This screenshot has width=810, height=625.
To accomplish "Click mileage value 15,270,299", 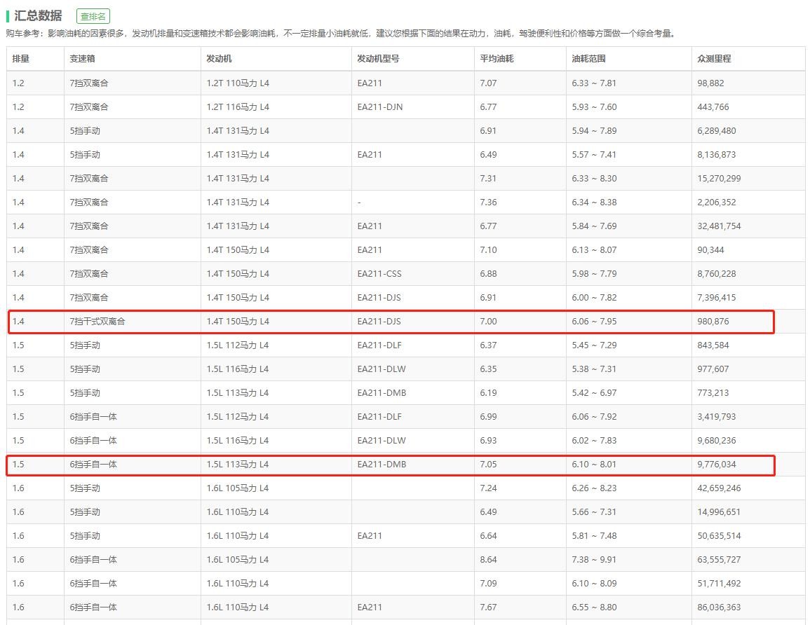I will [719, 178].
